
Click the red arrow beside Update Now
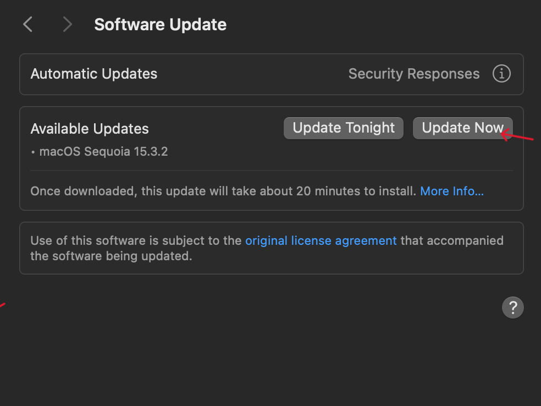pos(517,135)
